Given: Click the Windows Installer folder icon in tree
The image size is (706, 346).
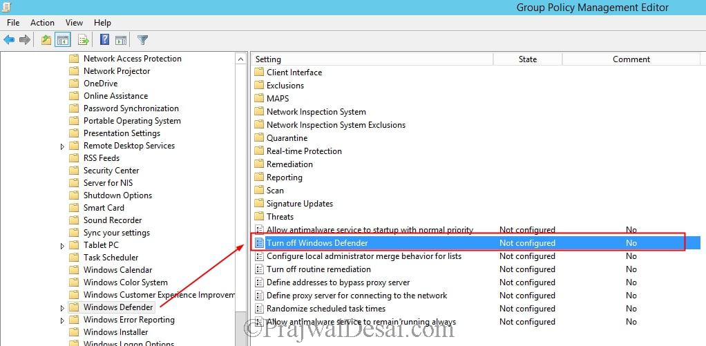Looking at the screenshot, I should 74,332.
